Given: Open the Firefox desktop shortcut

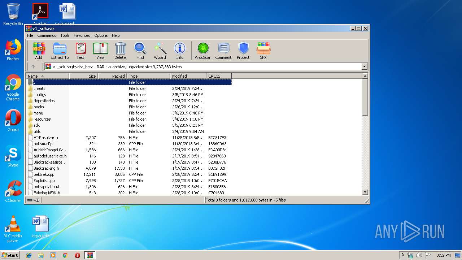Looking at the screenshot, I should 13,50.
